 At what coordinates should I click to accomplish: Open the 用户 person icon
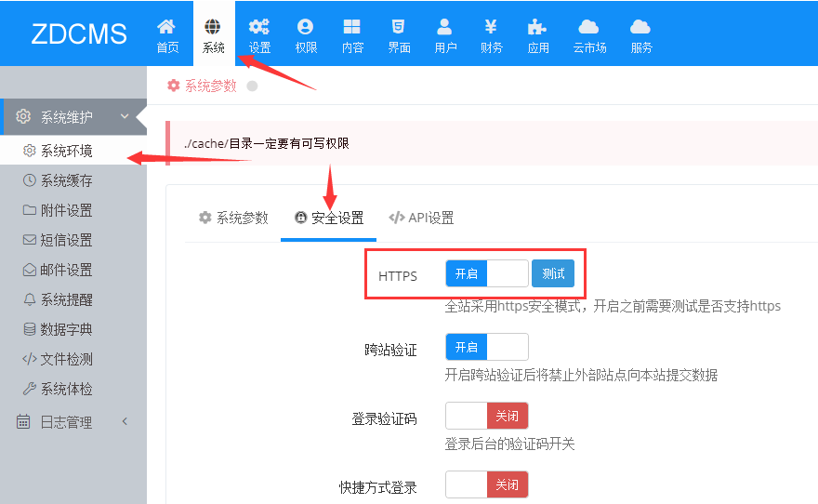[444, 26]
